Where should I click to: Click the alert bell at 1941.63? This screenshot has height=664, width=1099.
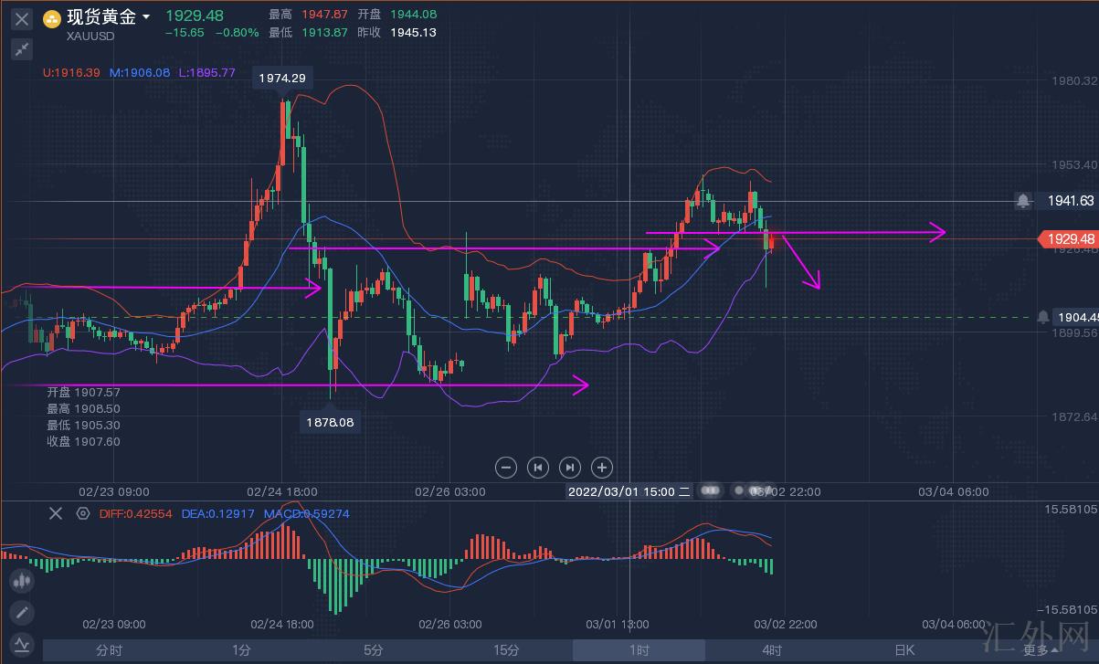coord(1024,200)
